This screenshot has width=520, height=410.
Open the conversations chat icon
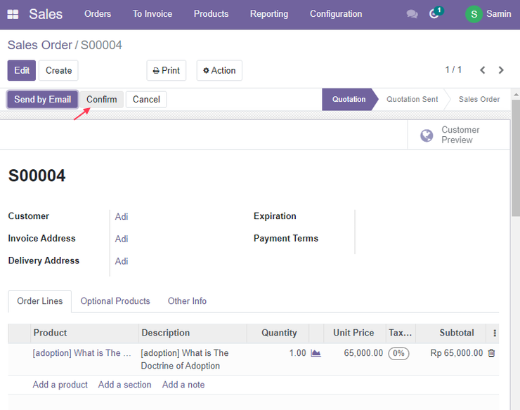(412, 14)
